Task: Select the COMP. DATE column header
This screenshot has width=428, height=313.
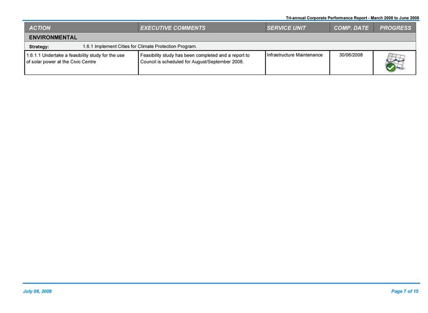Action: 351,28
